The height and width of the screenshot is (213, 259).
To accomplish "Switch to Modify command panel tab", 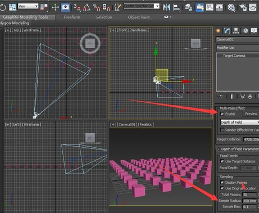I will pos(227,31).
